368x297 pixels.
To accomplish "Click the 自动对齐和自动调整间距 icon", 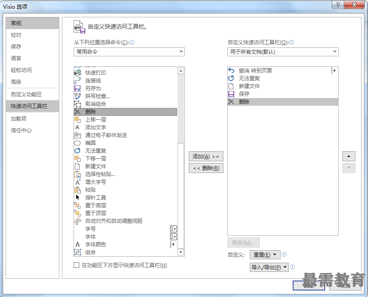I will (x=77, y=221).
